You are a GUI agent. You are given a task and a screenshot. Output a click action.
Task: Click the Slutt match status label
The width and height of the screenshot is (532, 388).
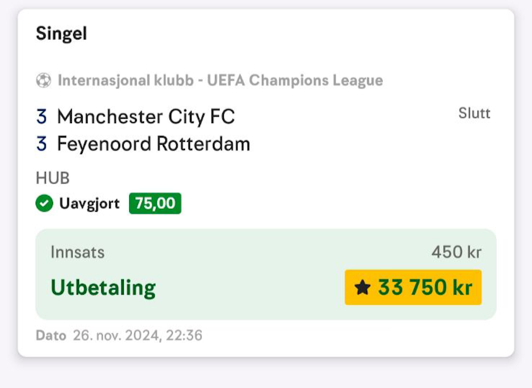(x=474, y=113)
